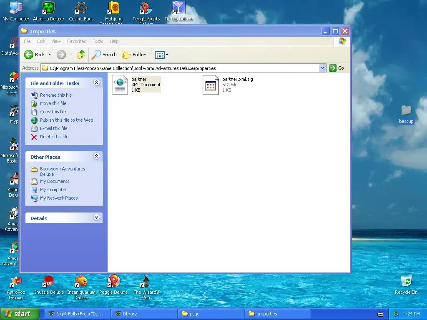This screenshot has height=320, width=427.
Task: Open My Computer from Other Places
Action: (53, 190)
